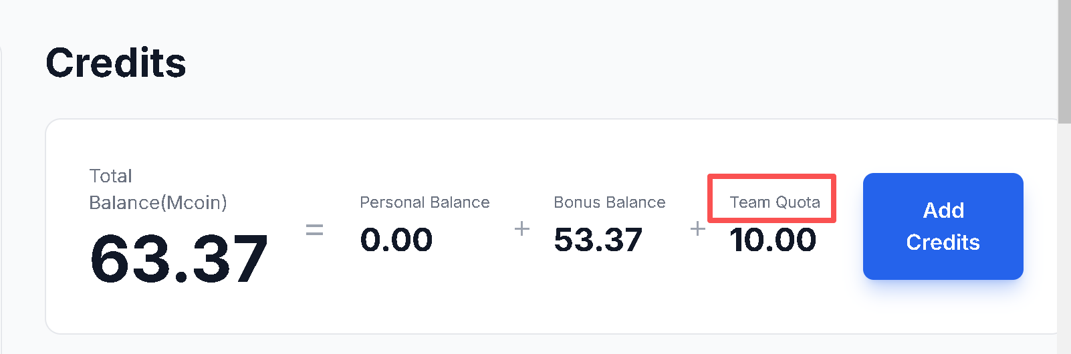Screen dimensions: 1071x354
Task: Click blank card space above Personal Balance
Action: (425, 154)
